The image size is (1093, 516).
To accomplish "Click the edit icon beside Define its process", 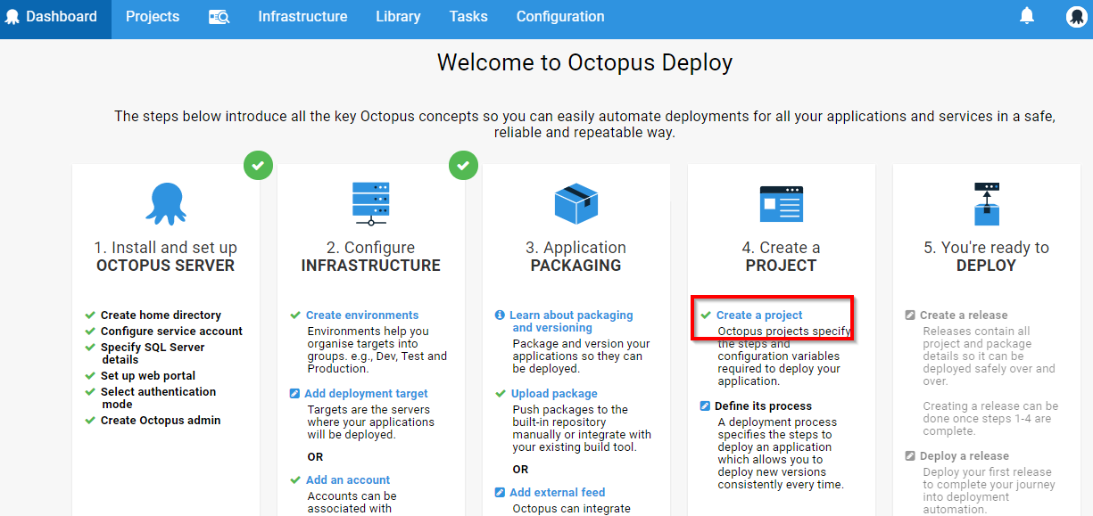I will click(x=706, y=406).
